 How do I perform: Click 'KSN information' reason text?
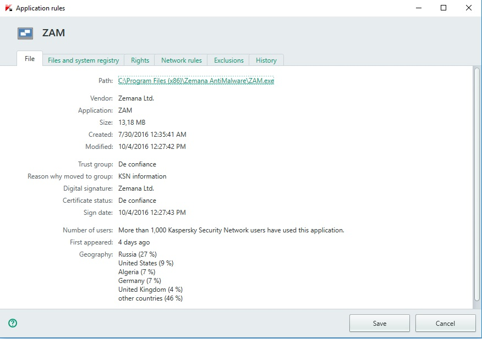[143, 176]
